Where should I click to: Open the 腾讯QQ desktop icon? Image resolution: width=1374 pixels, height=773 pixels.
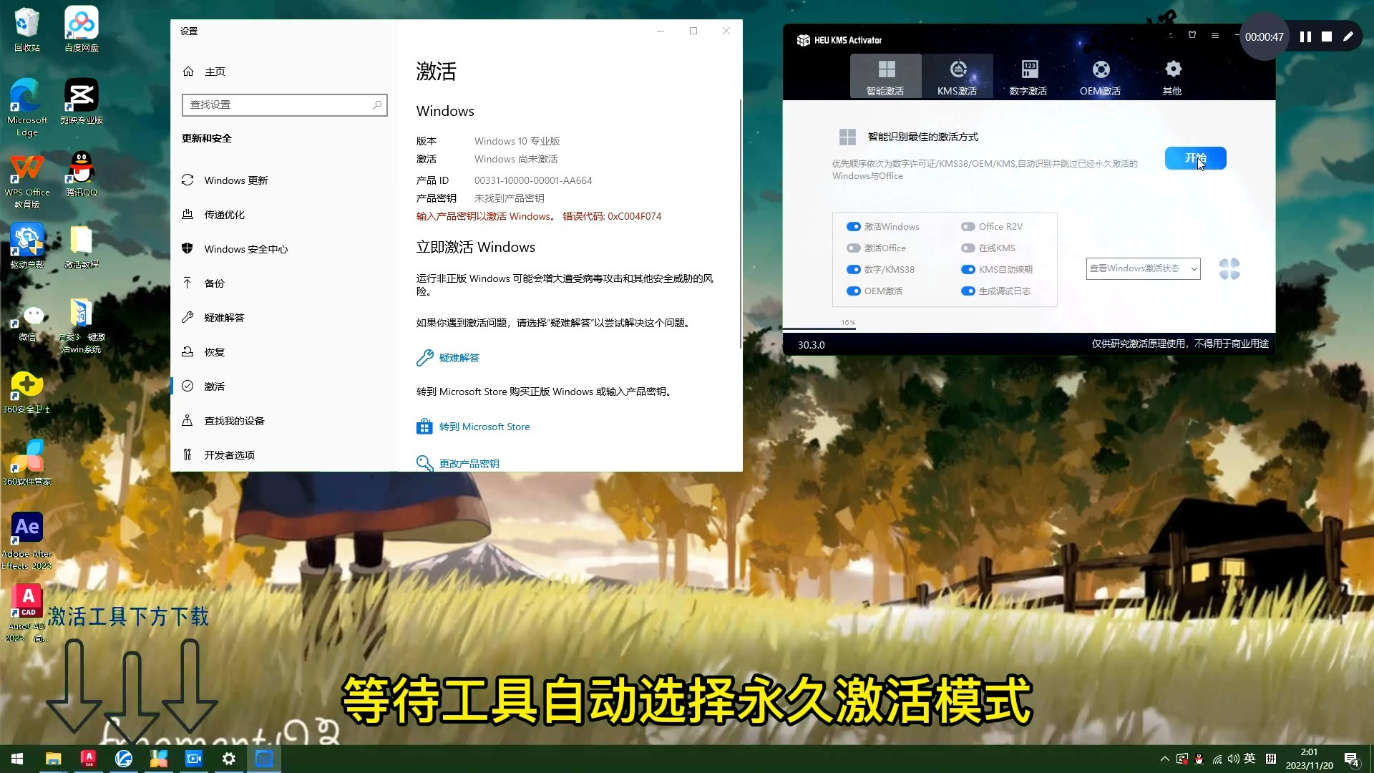[x=82, y=174]
